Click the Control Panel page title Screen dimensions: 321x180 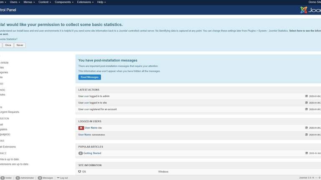click(x=8, y=10)
